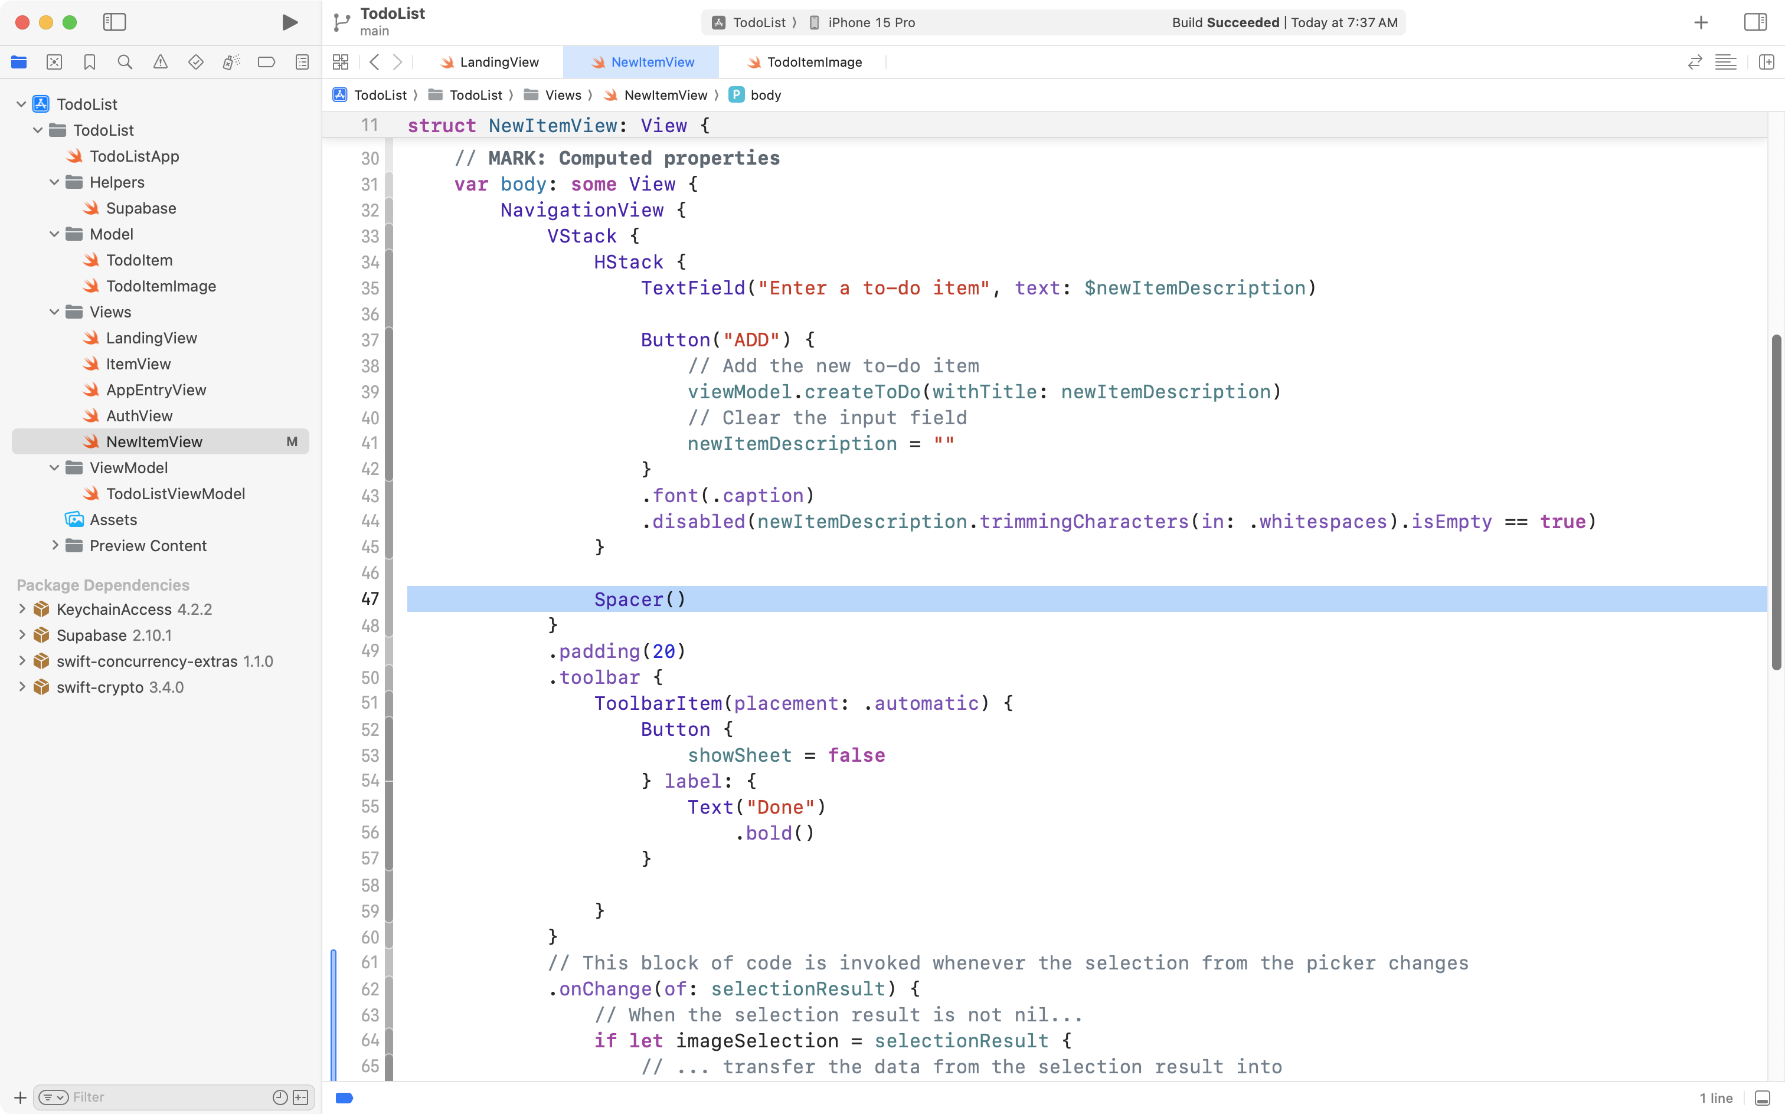This screenshot has height=1114, width=1785.
Task: Toggle the navigator sidebar visibility
Action: 115,22
